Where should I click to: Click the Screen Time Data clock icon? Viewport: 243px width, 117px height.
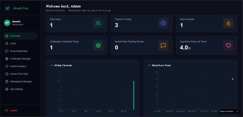pos(7,74)
